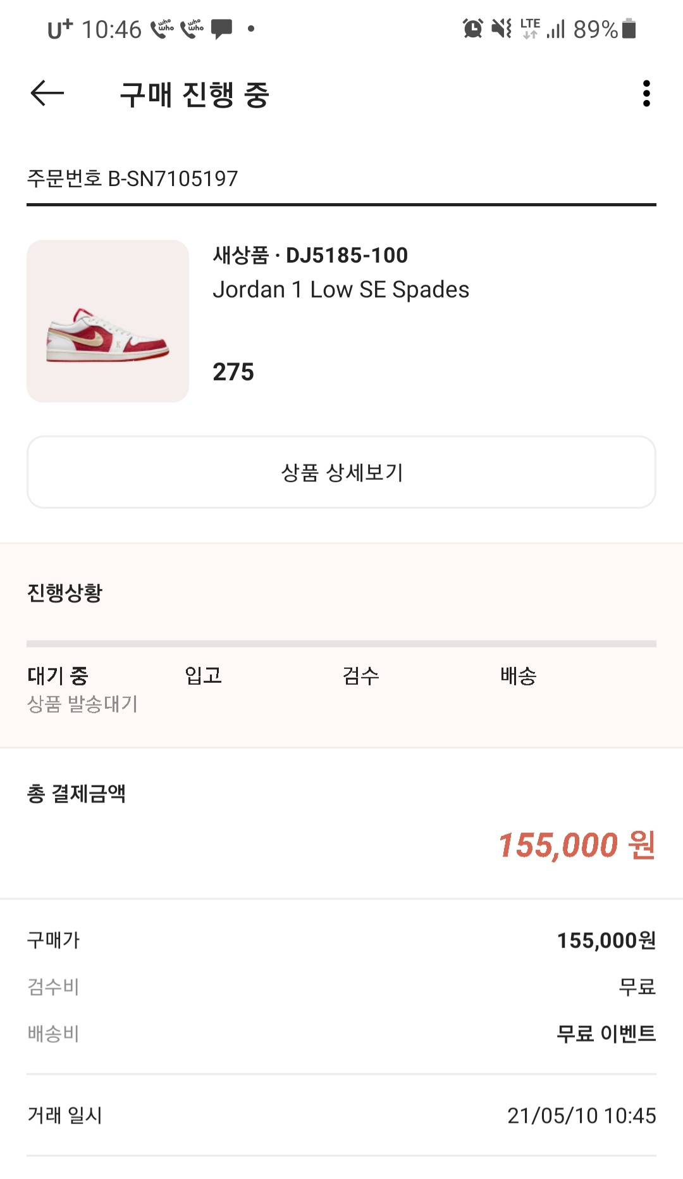Select the 검수 progress step

(360, 676)
